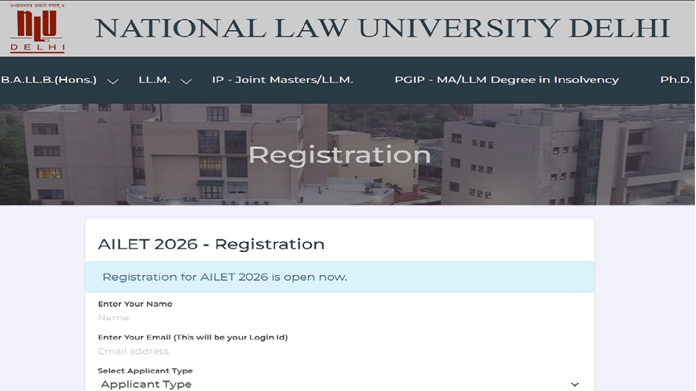Click the registration open notice banner
Image resolution: width=696 pixels, height=391 pixels.
[x=339, y=277]
